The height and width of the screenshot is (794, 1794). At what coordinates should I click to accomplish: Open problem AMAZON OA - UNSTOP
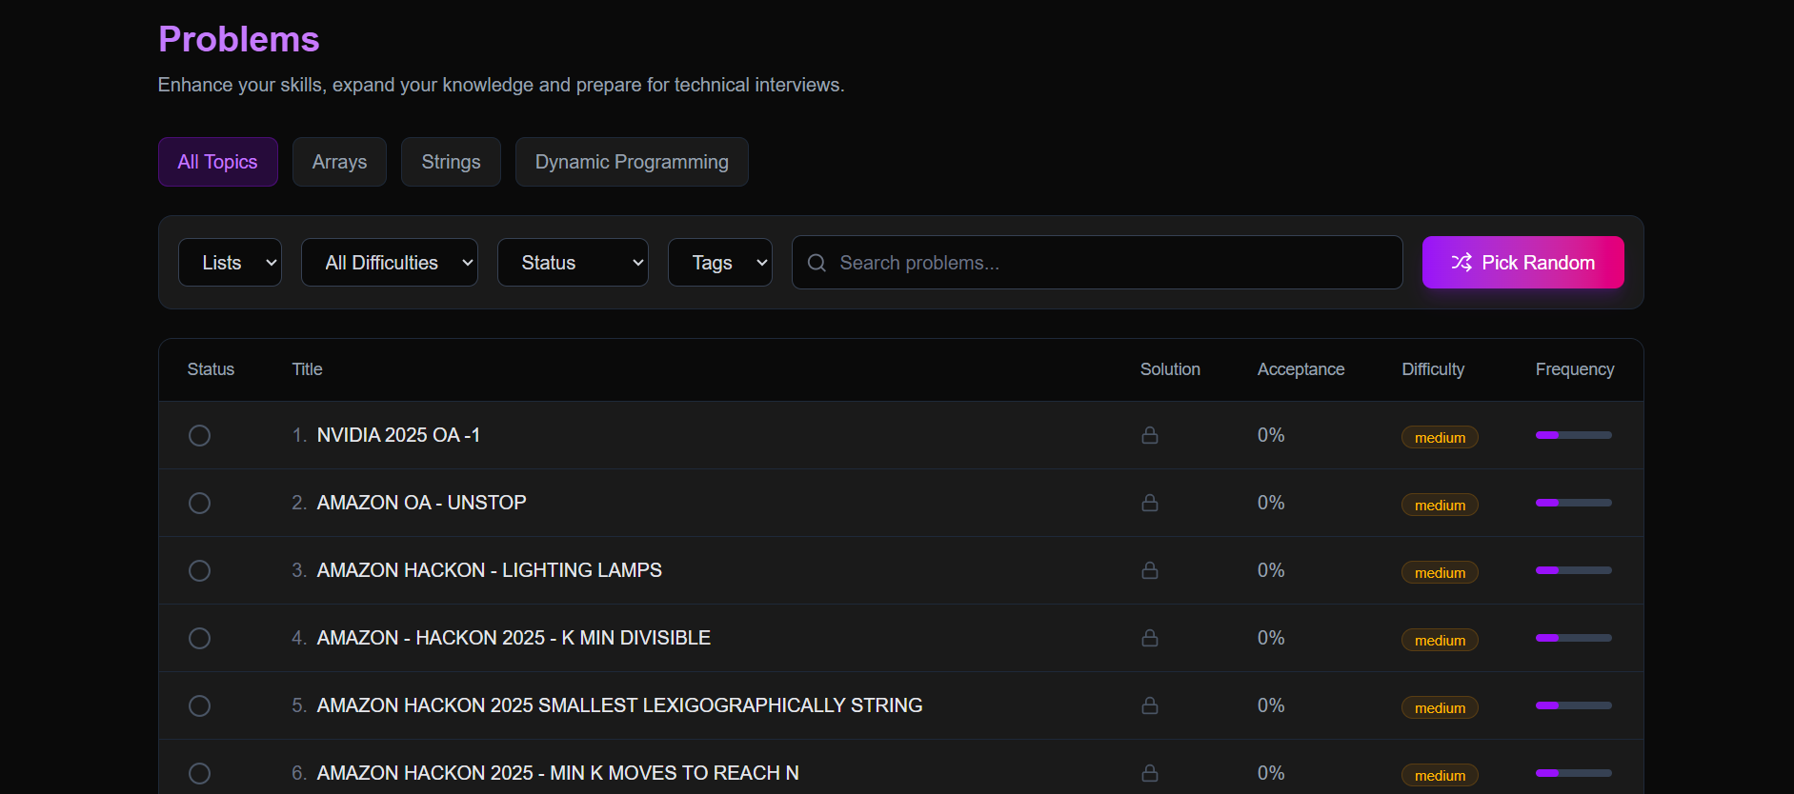click(x=421, y=503)
